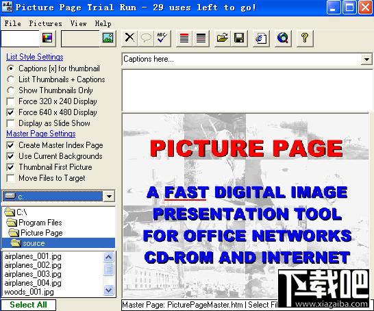Toggle Create Master Index Page checkbox
The width and height of the screenshot is (374, 311).
point(10,145)
